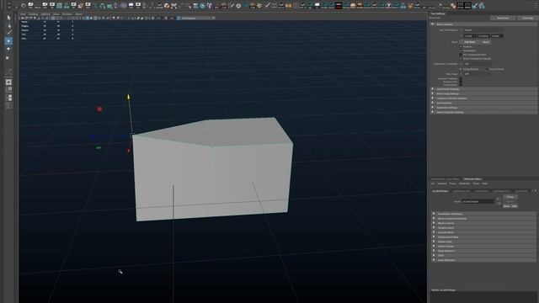Image resolution: width=539 pixels, height=303 pixels.
Task: Collapse the Move Settings section
Action: pyautogui.click(x=484, y=24)
